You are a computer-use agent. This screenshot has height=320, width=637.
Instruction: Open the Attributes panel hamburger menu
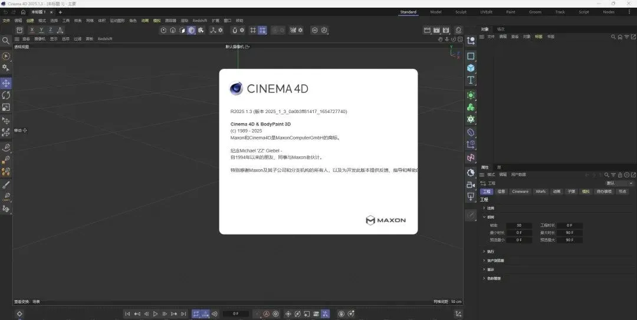(x=482, y=174)
